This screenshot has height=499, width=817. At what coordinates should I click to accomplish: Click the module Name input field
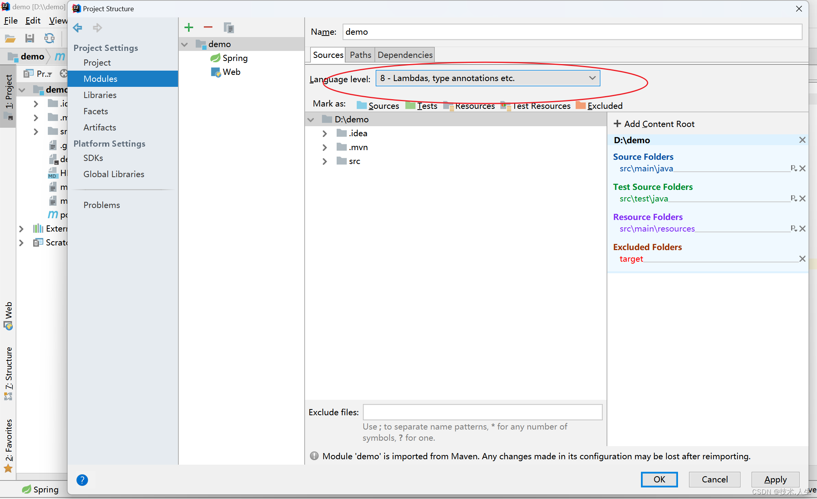[572, 32]
